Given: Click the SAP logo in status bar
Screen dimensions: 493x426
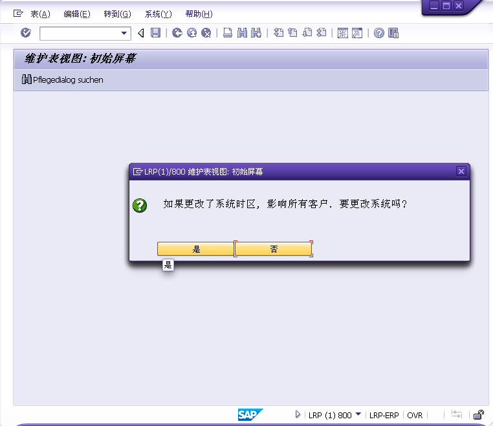Looking at the screenshot, I should pos(250,415).
